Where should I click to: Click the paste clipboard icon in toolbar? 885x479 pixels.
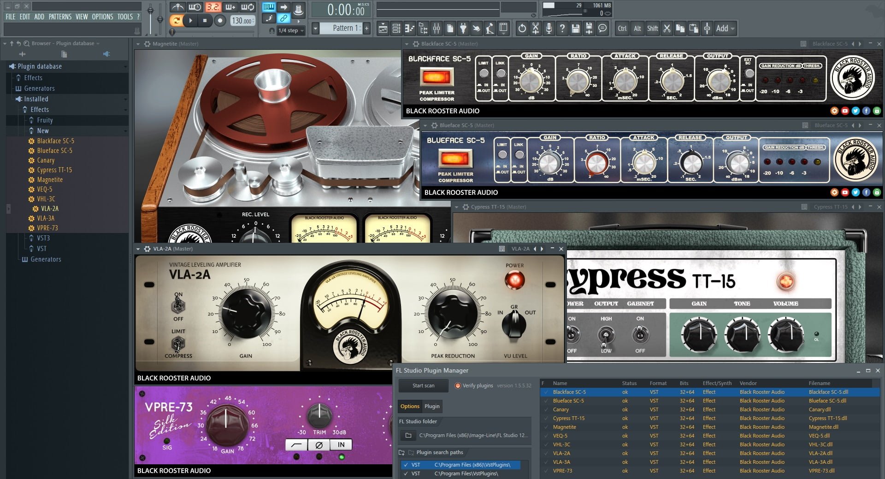coord(693,29)
